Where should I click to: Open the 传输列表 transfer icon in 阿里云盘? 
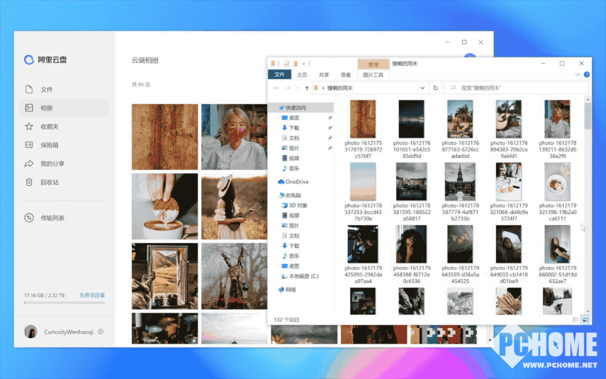pos(29,218)
